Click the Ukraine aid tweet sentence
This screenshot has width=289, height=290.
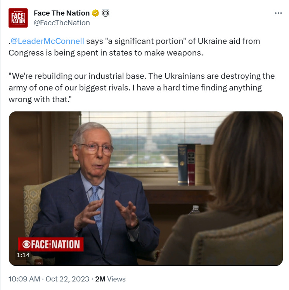point(134,47)
